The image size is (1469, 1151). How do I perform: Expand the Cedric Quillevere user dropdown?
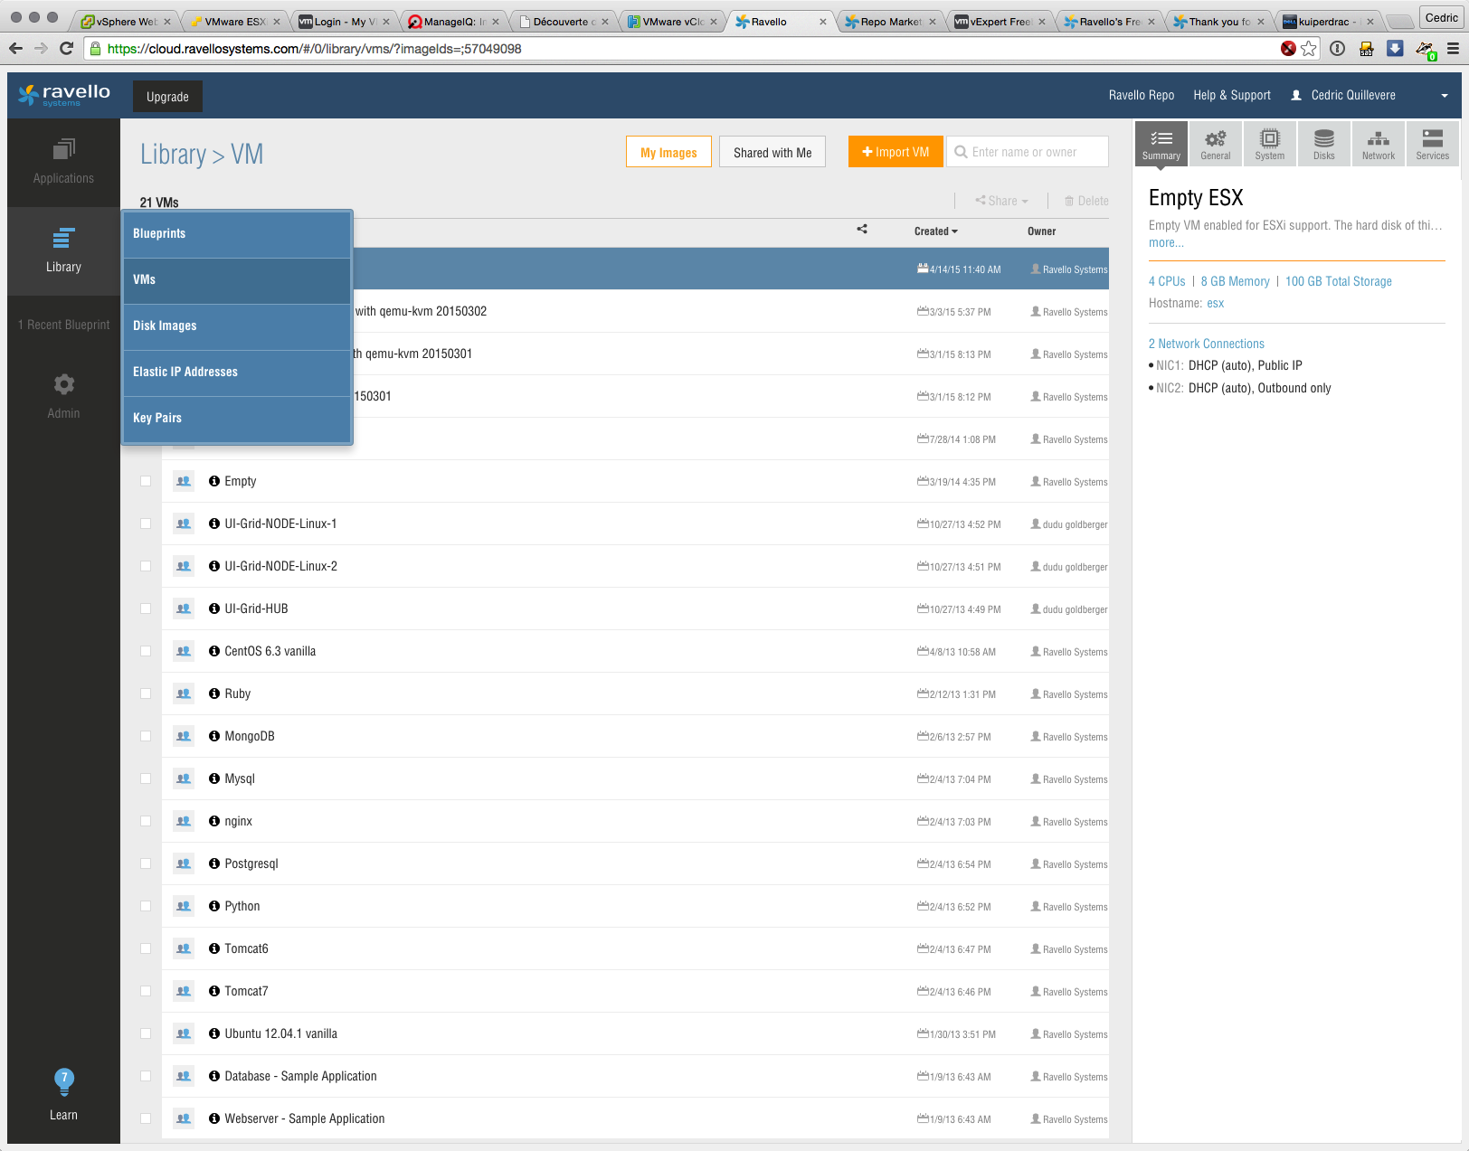tap(1444, 96)
